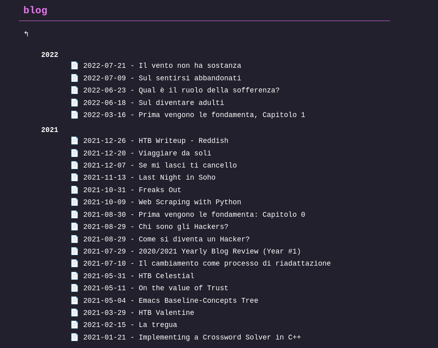
Task: Open Viaggiare da soli post
Action: click(147, 153)
